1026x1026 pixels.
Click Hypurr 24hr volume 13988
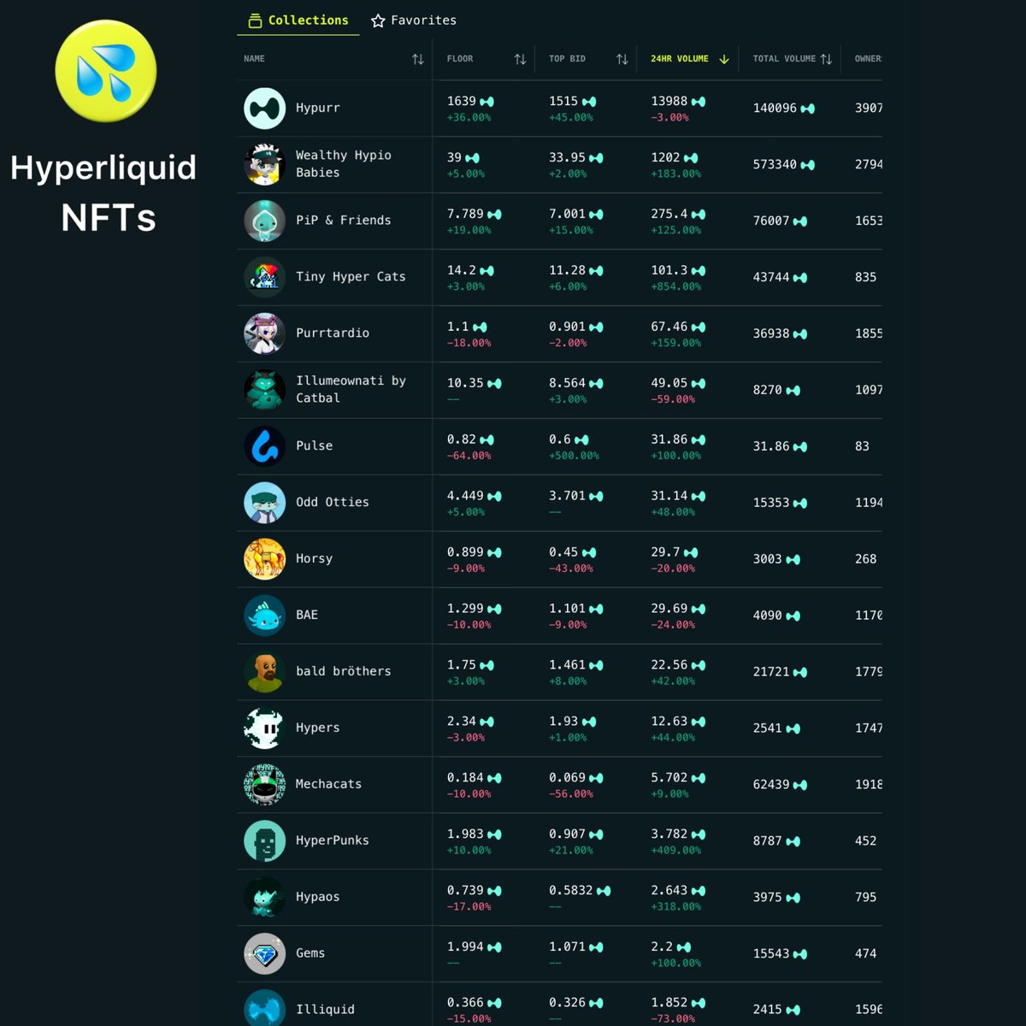pos(669,101)
